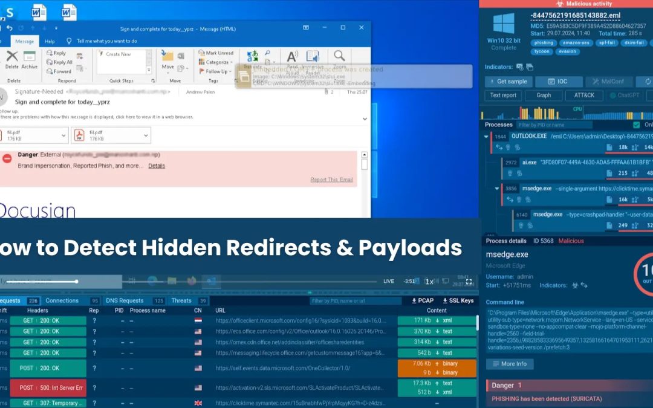
Task: Download the PCAP file
Action: (x=423, y=300)
